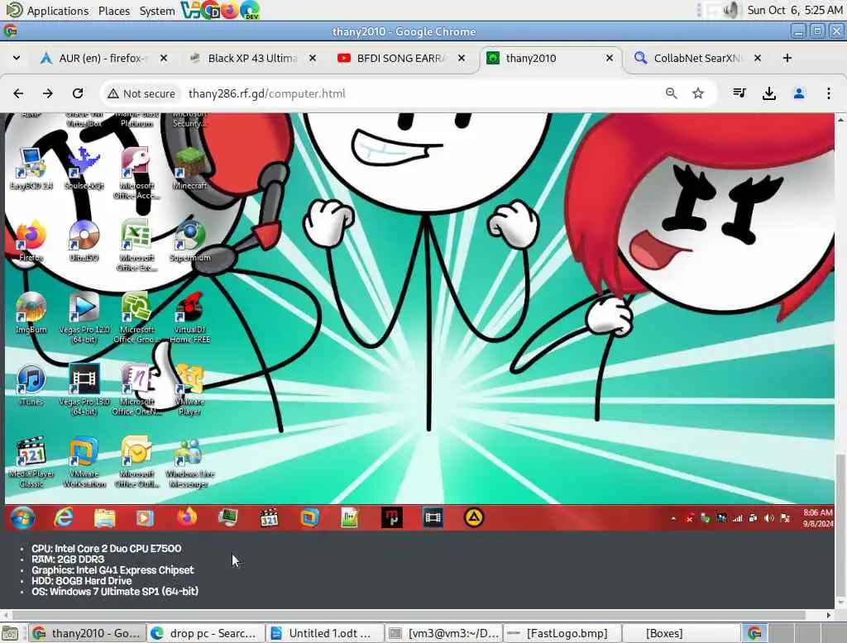Screen dimensions: 847x643
Task: Click the Microsoft Office Access desktop icon
Action: (x=136, y=173)
